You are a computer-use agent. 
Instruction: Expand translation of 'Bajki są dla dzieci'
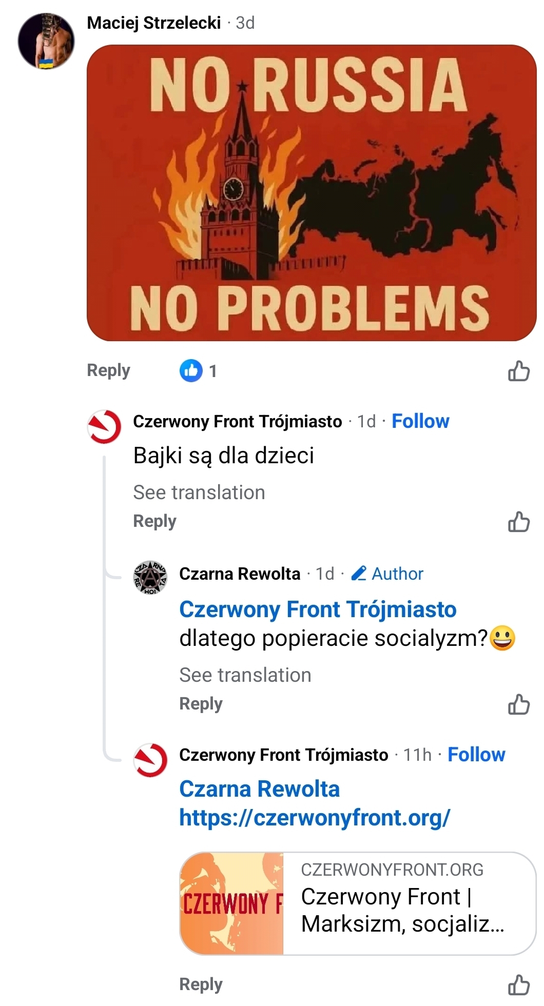pos(199,492)
